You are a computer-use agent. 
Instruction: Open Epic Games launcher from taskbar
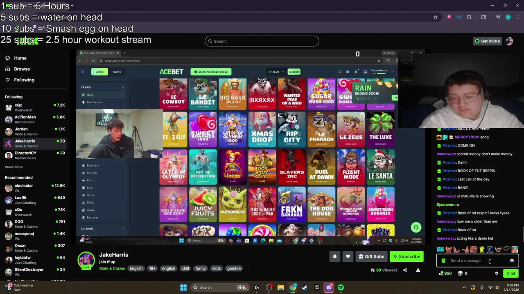click(316, 287)
